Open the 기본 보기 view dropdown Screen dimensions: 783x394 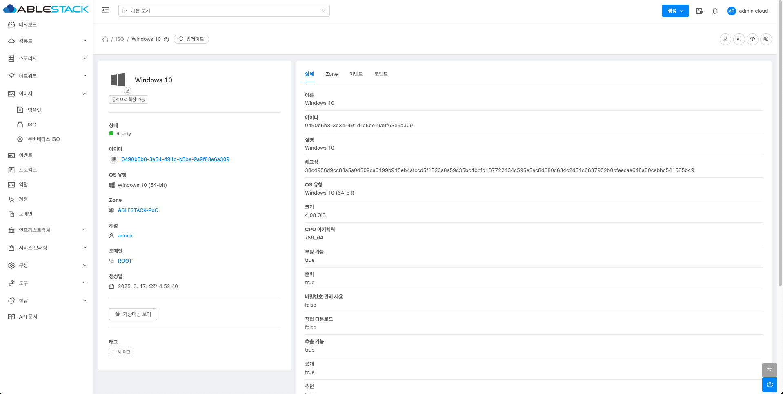(x=224, y=11)
